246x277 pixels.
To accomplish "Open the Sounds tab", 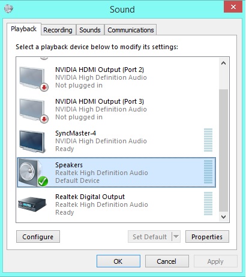I will pos(90,30).
